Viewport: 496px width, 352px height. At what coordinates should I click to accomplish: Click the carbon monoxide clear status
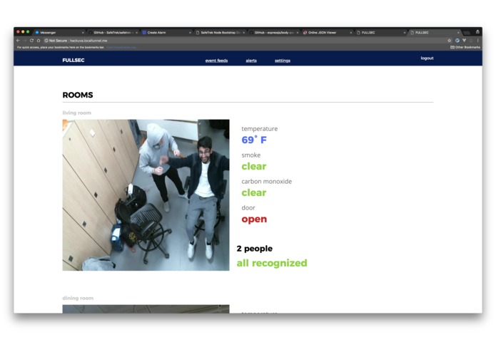pos(253,192)
